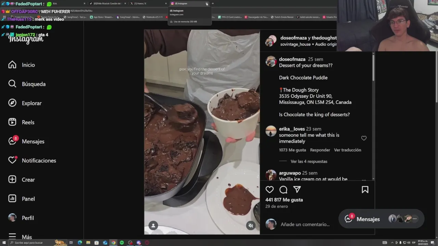This screenshot has width=438, height=246.
Task: Open clock and date flyout
Action: click(423, 243)
